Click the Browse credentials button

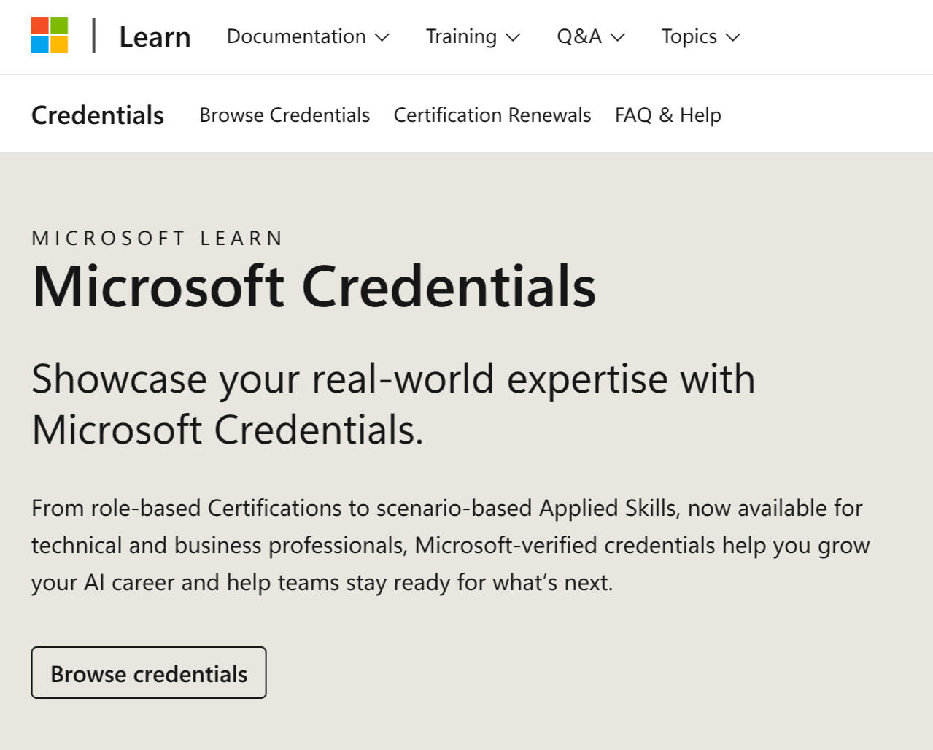148,673
